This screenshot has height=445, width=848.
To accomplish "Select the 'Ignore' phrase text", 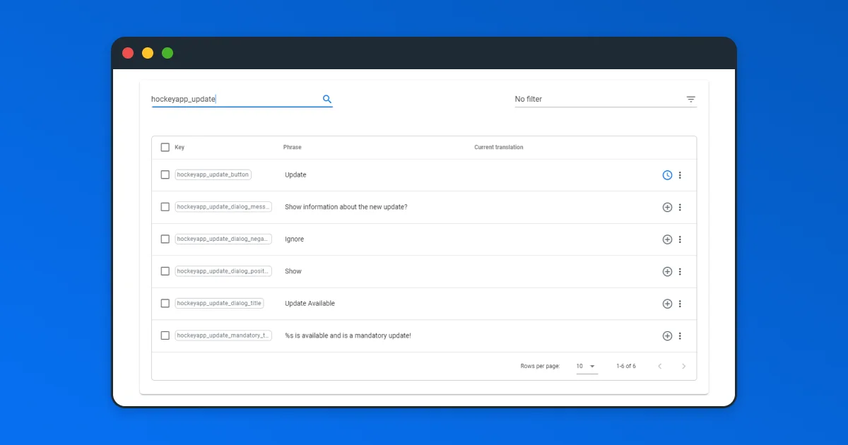I will click(295, 239).
